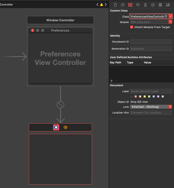This screenshot has width=174, height=188.
Task: Open the Size inspector ruler icon
Action: pyautogui.click(x=145, y=5)
